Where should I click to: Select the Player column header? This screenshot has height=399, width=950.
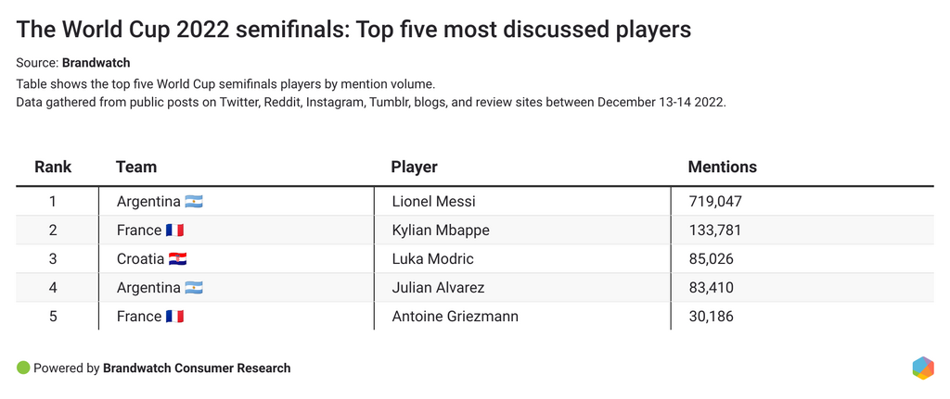pos(415,168)
